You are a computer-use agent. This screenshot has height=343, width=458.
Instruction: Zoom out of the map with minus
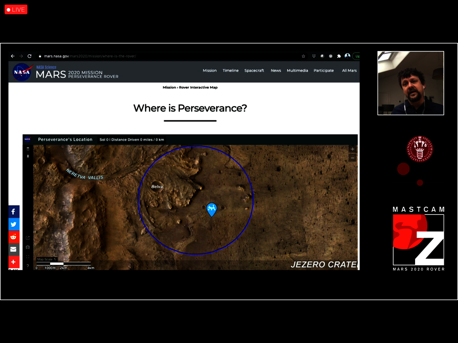353,158
